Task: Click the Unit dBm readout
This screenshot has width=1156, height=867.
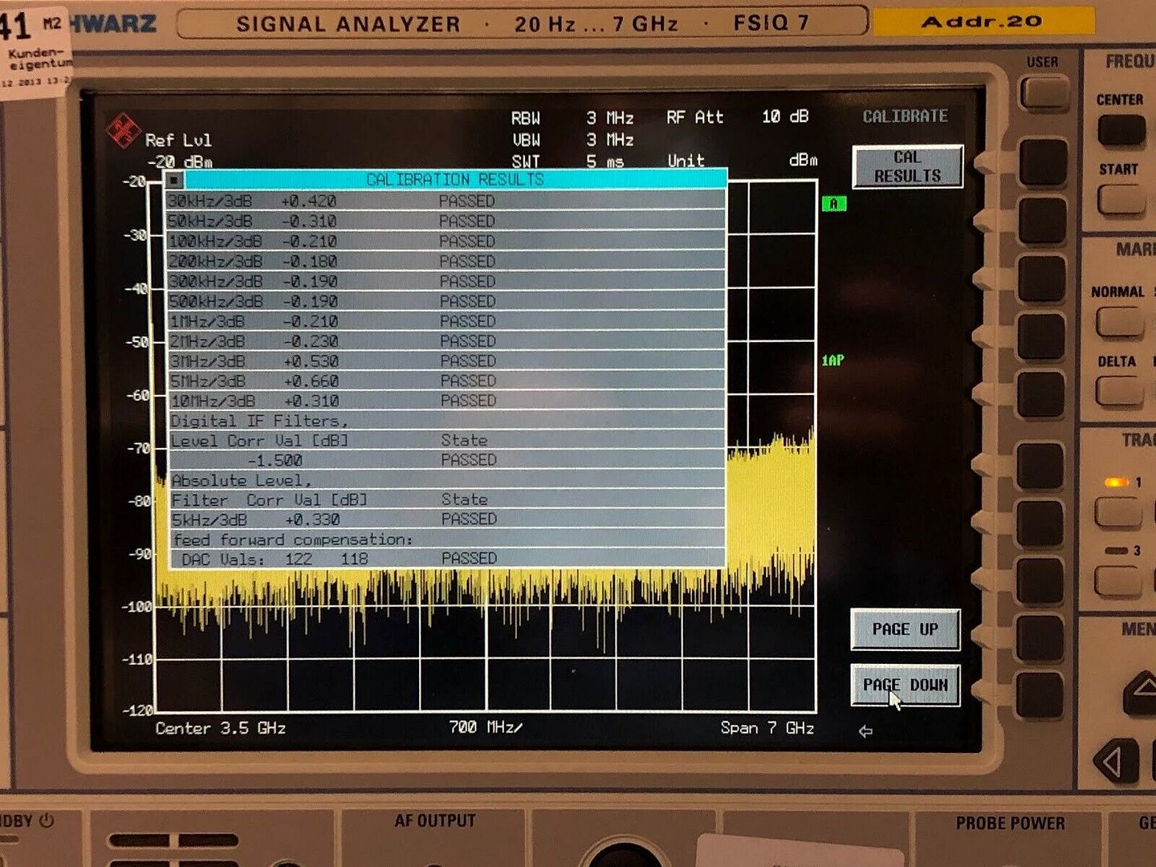Action: (743, 161)
